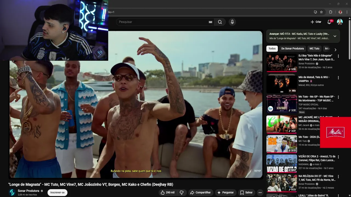Select the Todos filter chip
Screen dimensions: 351x197
click(272, 49)
